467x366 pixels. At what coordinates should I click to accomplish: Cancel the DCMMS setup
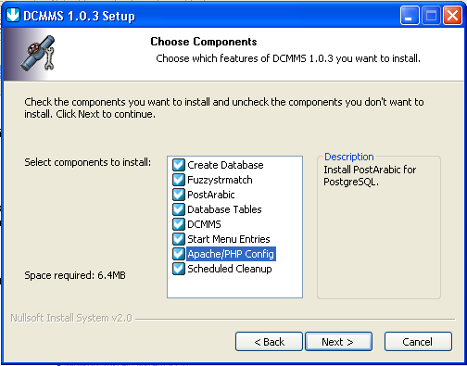[418, 342]
